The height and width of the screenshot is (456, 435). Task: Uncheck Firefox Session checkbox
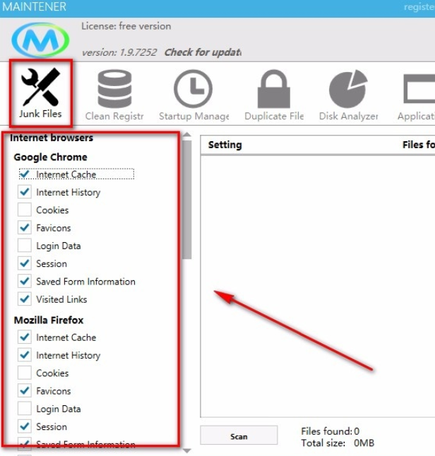click(x=25, y=426)
